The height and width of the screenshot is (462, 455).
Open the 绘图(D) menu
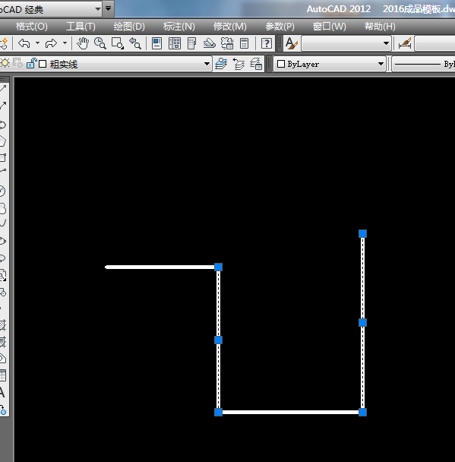click(x=129, y=27)
